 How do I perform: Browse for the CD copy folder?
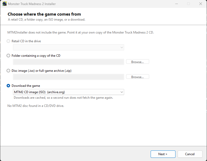click(138, 62)
